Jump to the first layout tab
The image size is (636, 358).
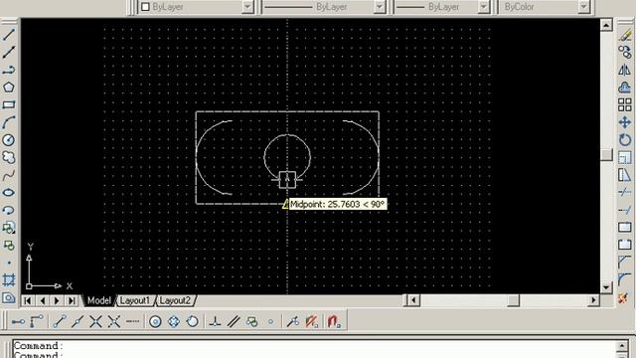[28, 300]
